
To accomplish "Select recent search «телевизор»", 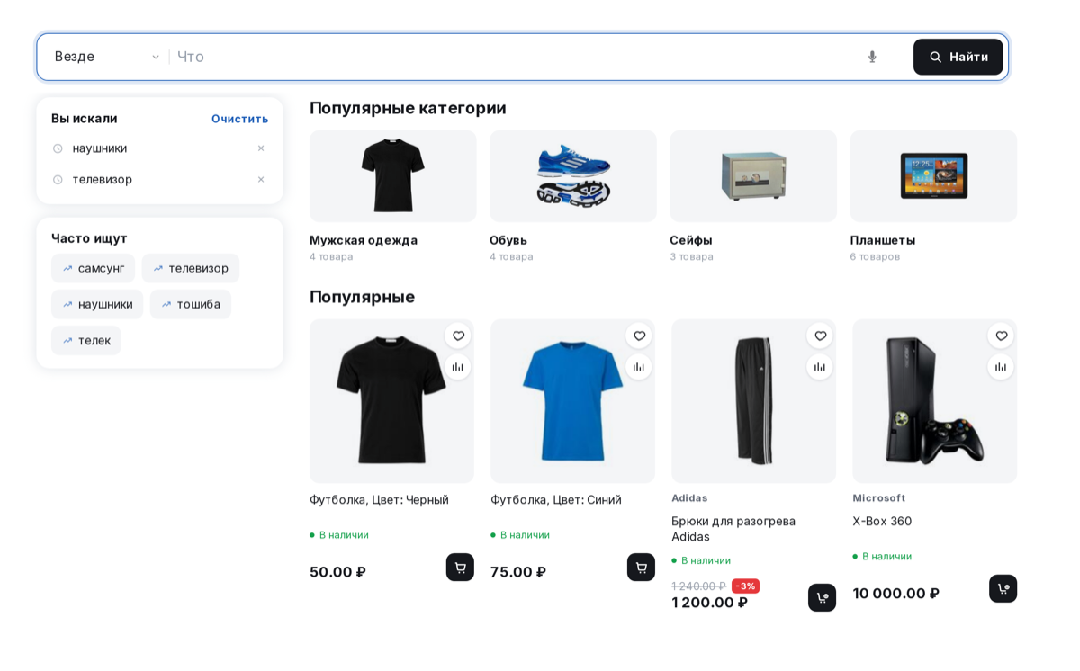I will click(103, 180).
